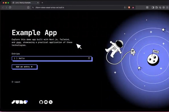Open the GitHub icon in footer
This screenshot has height=112, width=169.
tap(41, 102)
